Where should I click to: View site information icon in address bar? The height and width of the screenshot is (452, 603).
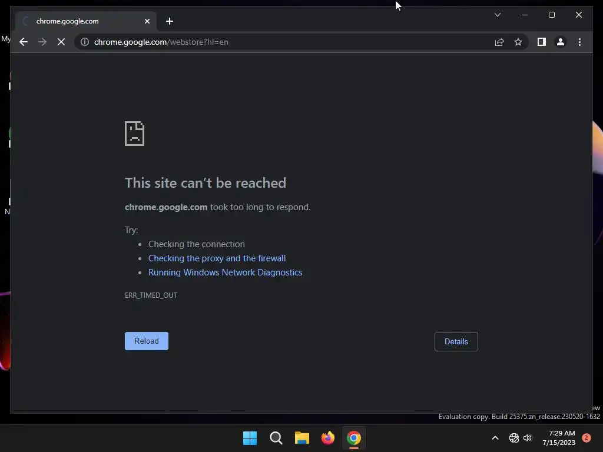tap(85, 42)
